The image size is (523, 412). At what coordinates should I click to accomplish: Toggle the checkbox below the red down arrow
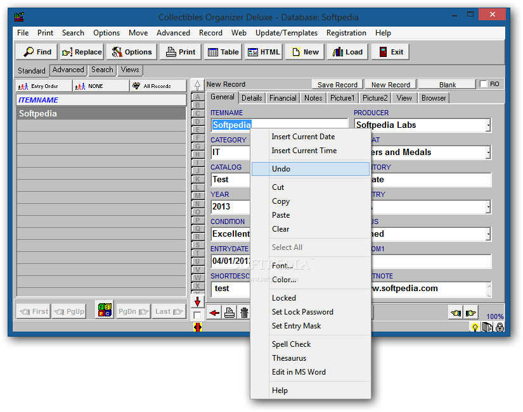point(197,315)
